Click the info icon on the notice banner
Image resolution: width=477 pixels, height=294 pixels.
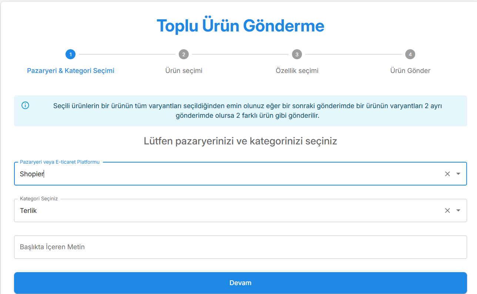click(x=25, y=106)
